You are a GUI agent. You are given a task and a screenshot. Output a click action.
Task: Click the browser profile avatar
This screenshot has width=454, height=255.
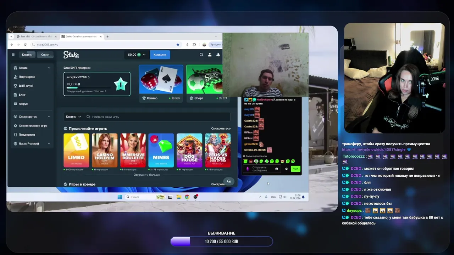click(x=204, y=45)
